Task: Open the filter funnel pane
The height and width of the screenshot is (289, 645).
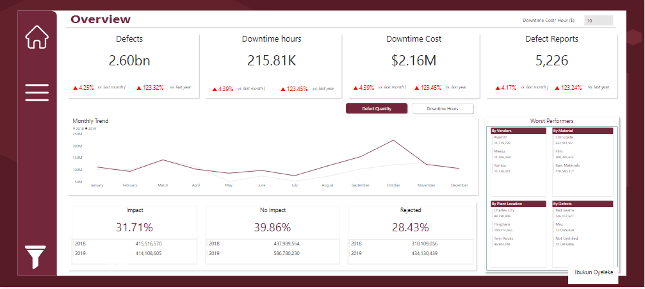Action: (35, 257)
